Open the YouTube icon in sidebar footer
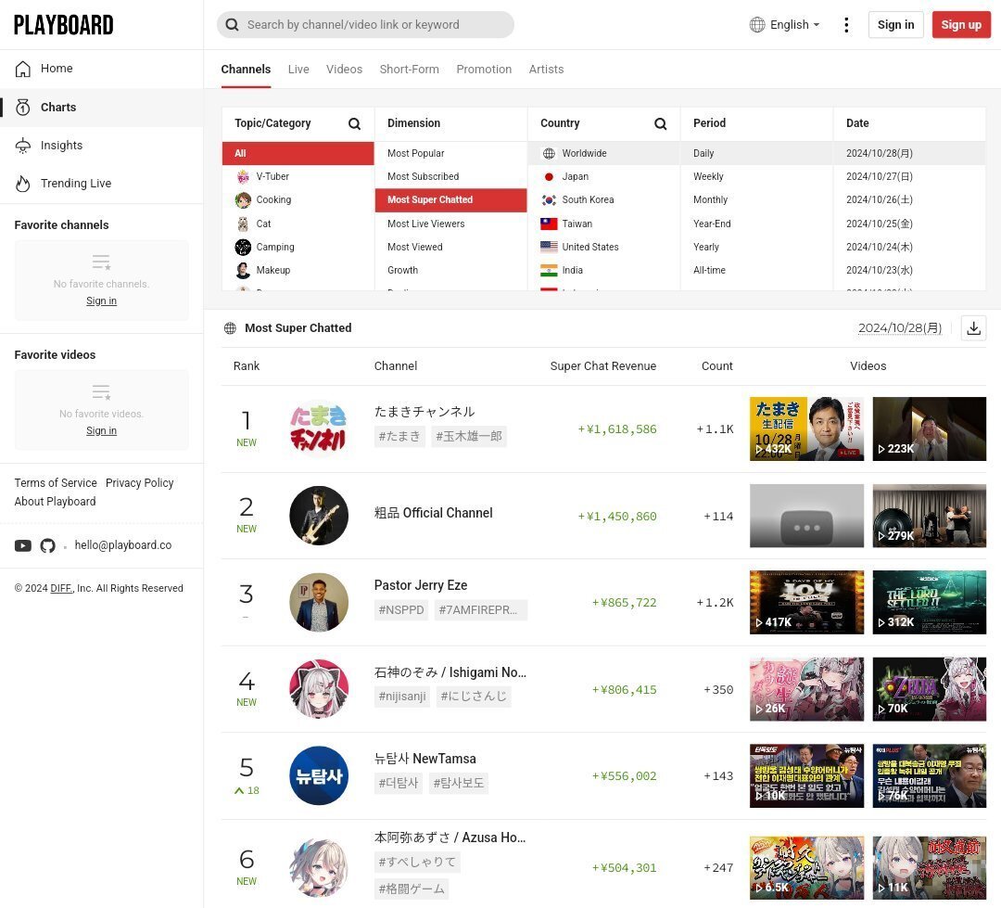 coord(23,545)
